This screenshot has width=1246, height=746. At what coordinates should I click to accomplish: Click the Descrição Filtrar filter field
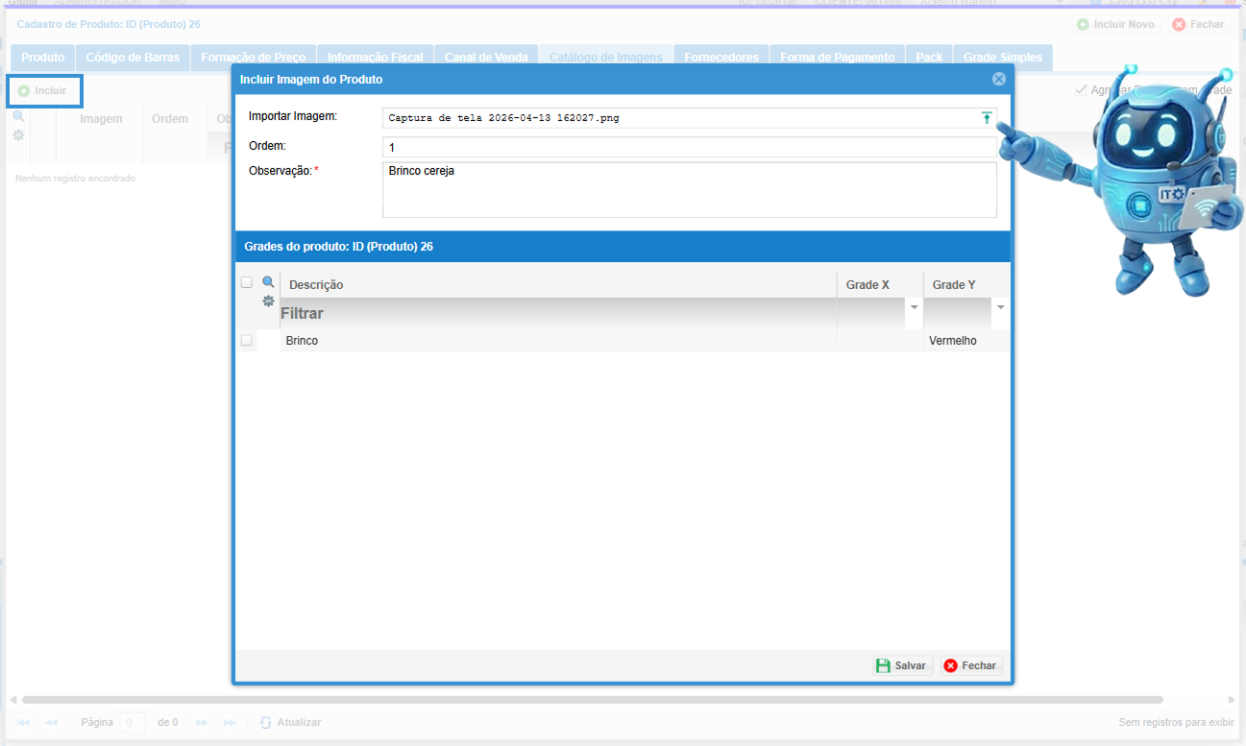pos(557,313)
